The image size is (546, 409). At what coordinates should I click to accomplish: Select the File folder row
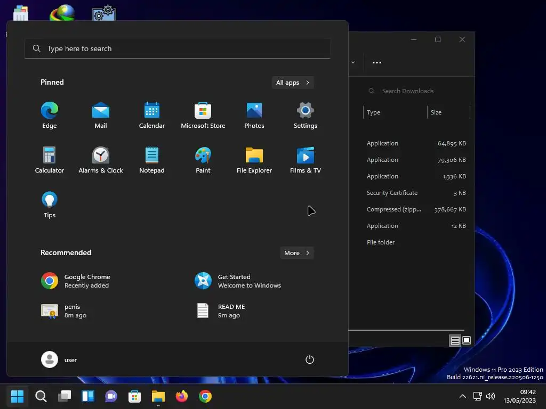tap(409, 242)
